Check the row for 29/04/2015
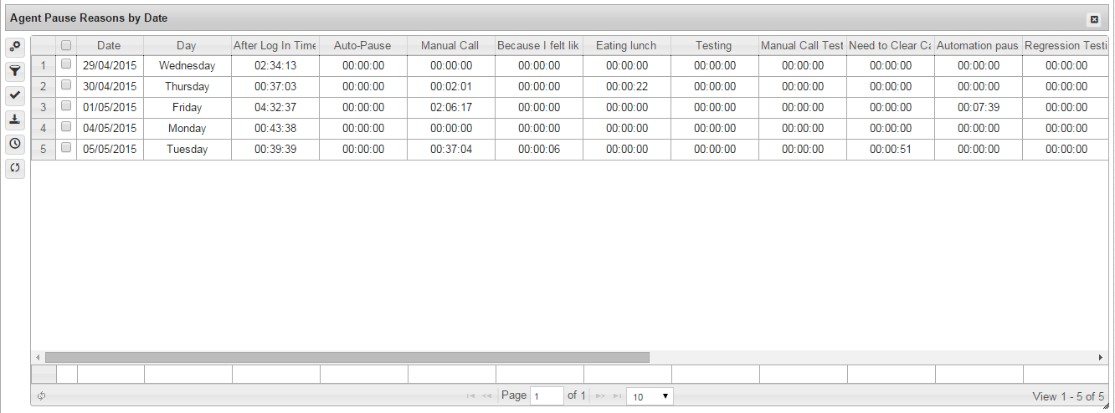The height and width of the screenshot is (413, 1115). 66,64
